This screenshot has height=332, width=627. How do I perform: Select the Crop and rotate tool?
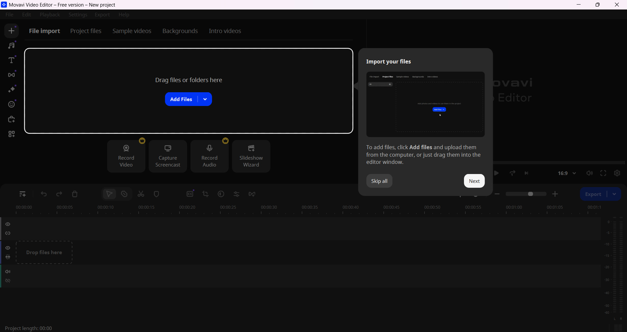tap(206, 194)
